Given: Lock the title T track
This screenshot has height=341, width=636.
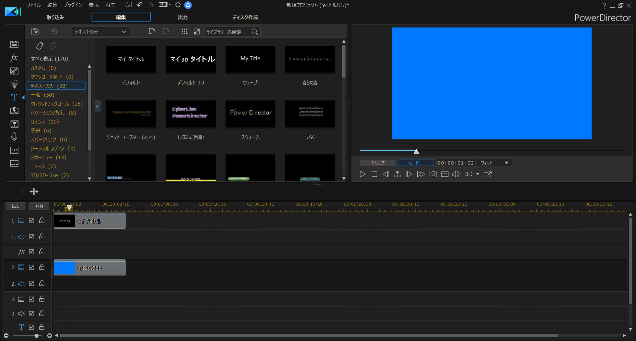Looking at the screenshot, I should pos(42,327).
